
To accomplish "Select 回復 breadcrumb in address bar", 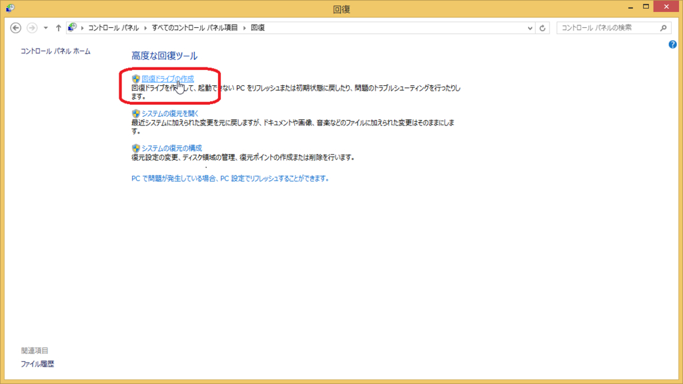I will [257, 28].
